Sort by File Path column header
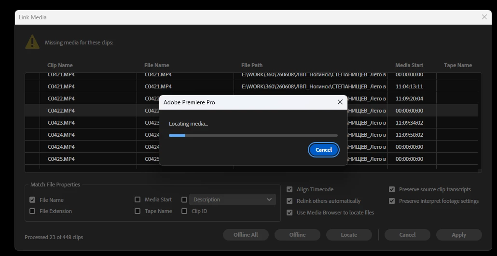This screenshot has height=256, width=497. point(252,65)
